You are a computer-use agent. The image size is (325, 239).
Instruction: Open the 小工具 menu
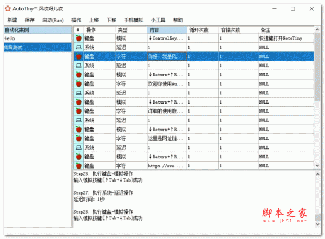[158, 20]
